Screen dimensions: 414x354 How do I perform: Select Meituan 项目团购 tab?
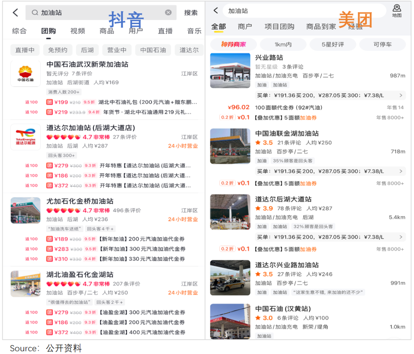[279, 27]
